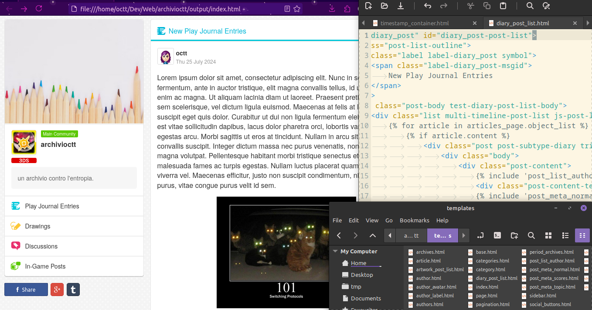592x310 pixels.
Task: Open a file in the text editor
Action: (384, 6)
